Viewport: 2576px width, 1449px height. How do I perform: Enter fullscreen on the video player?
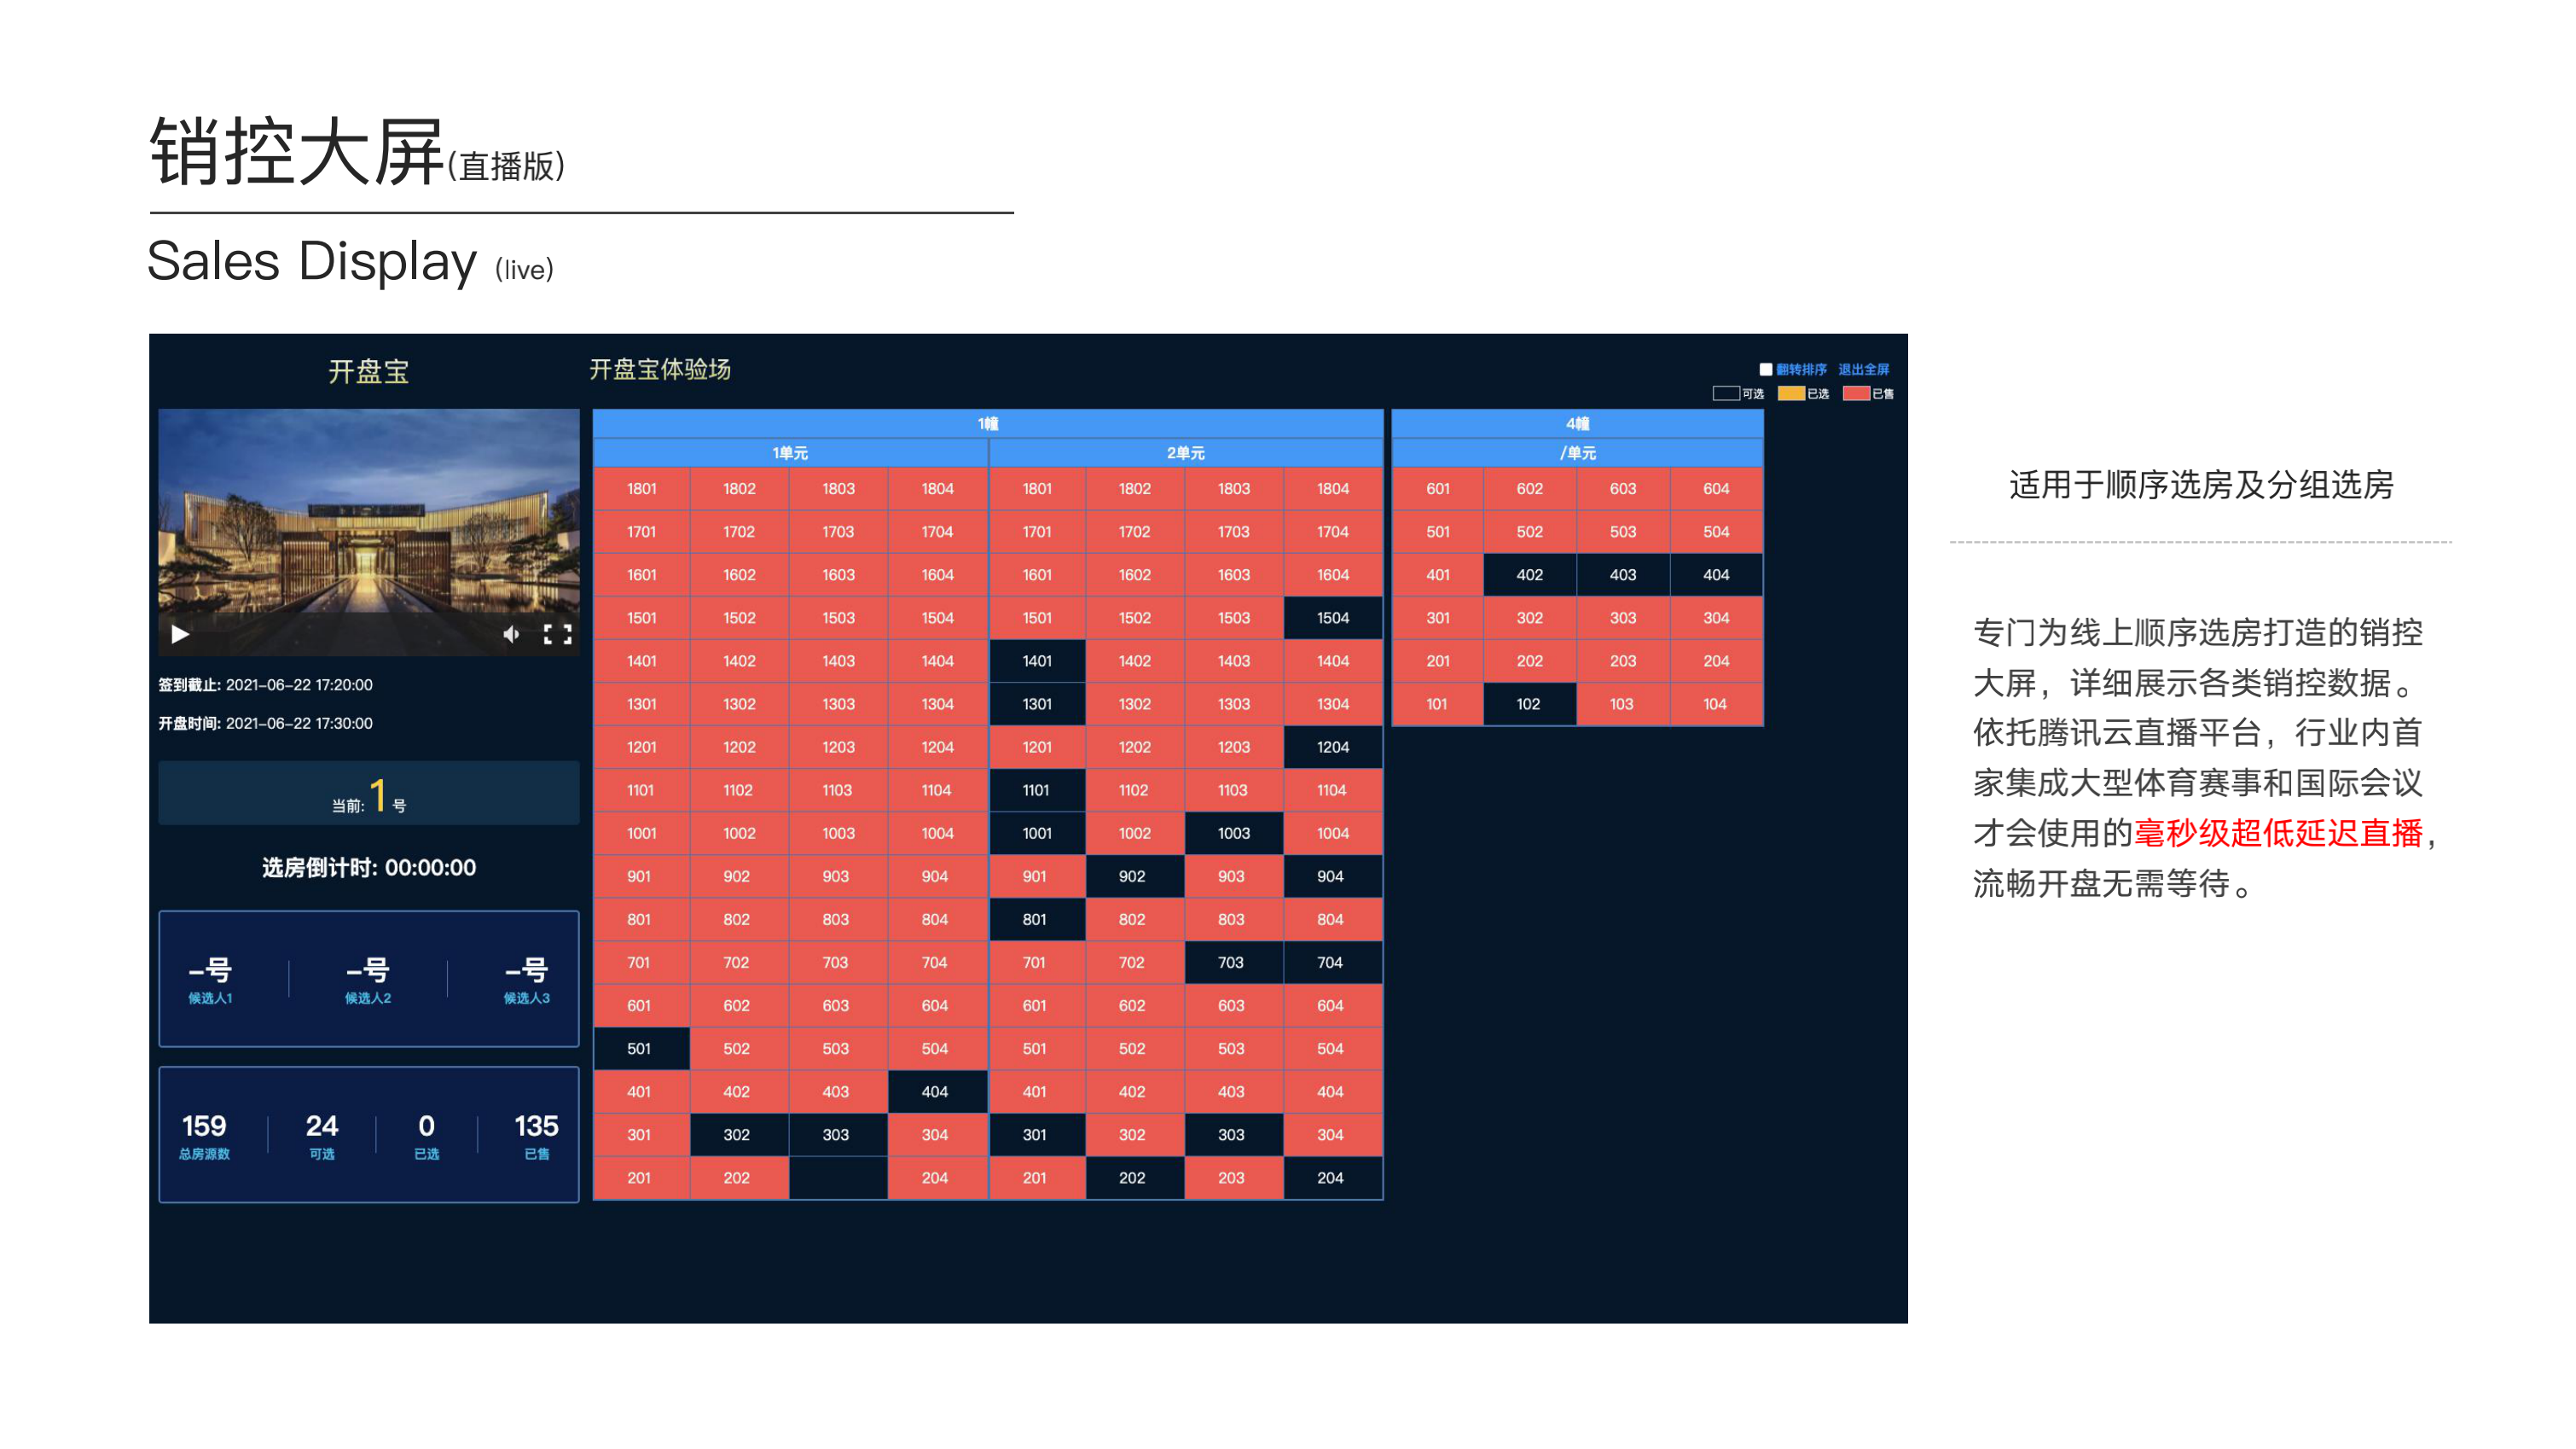click(557, 634)
